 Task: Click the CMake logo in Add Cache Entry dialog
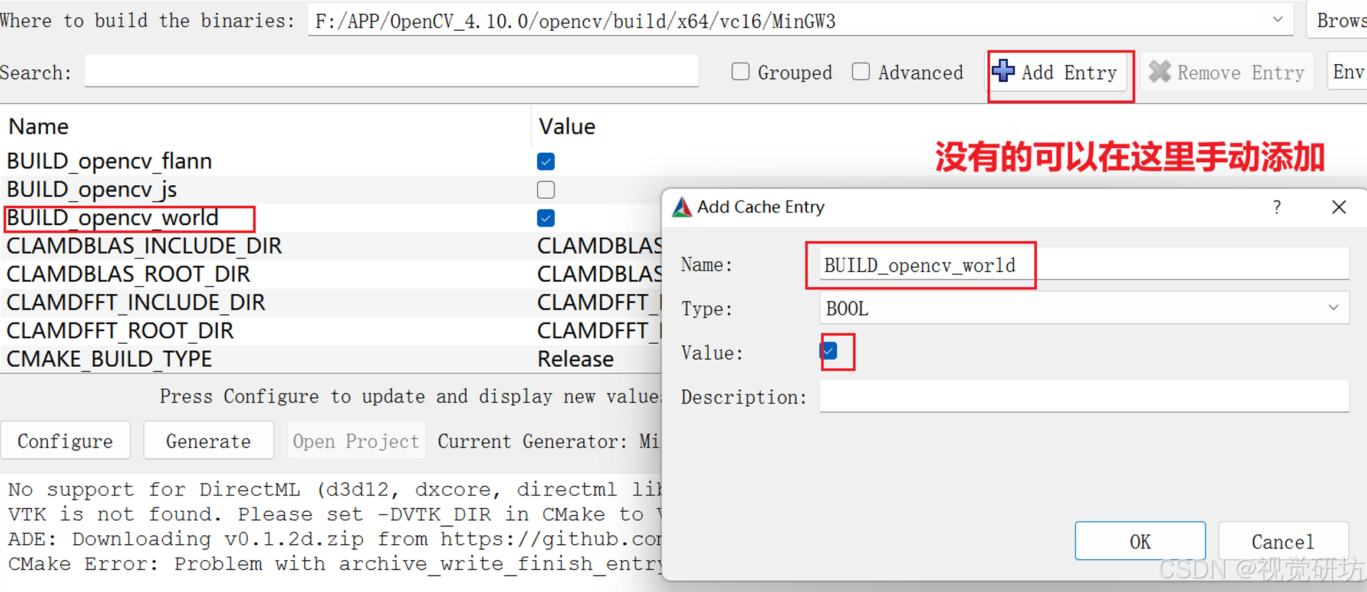[x=682, y=207]
